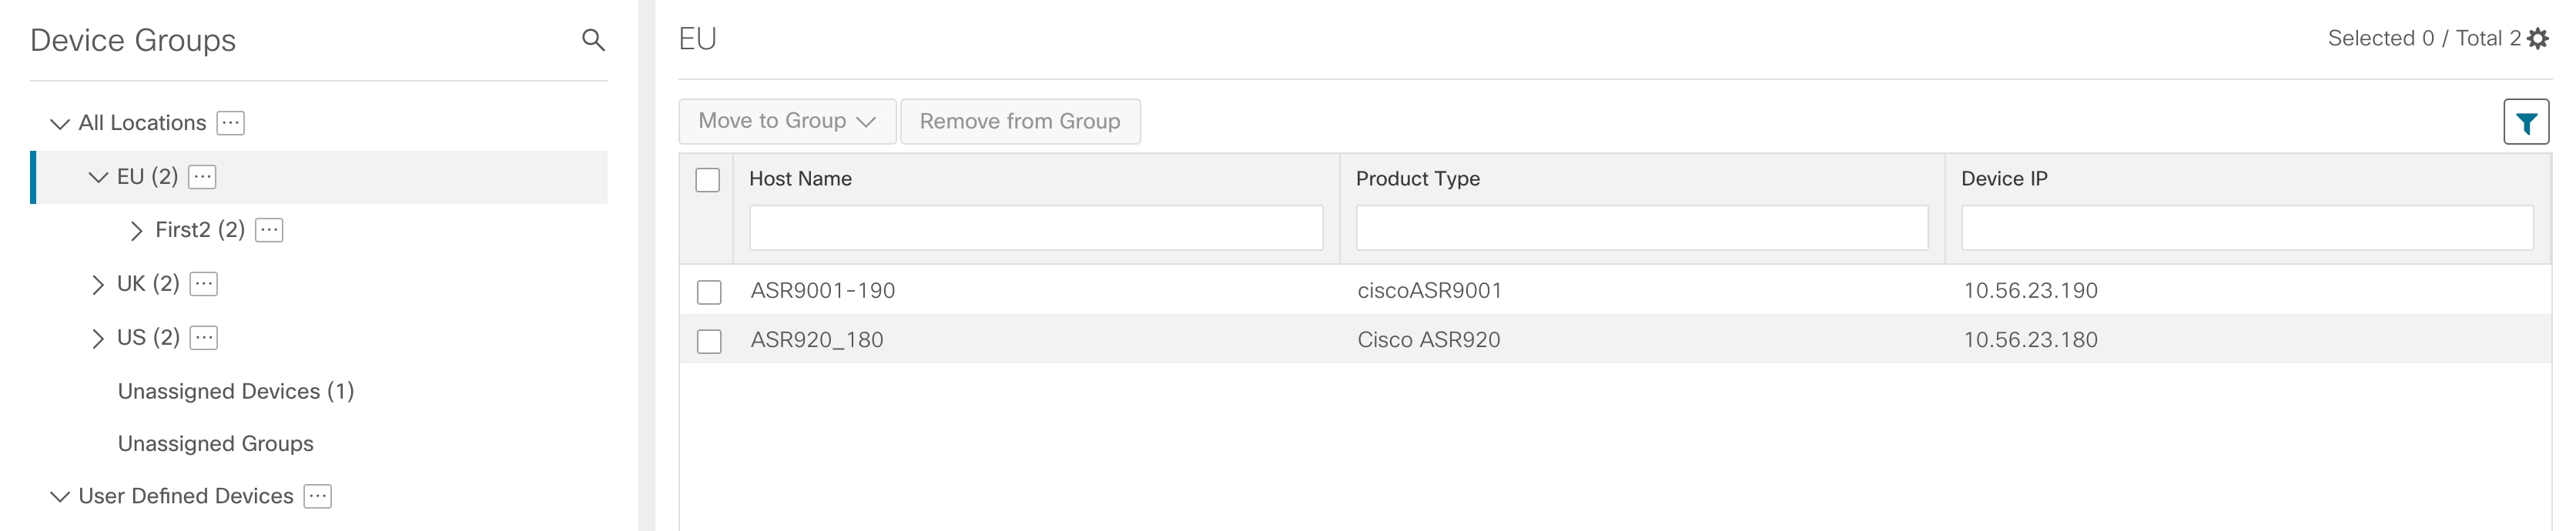Click the Device Groups search icon
Image resolution: width=2576 pixels, height=531 pixels.
593,40
